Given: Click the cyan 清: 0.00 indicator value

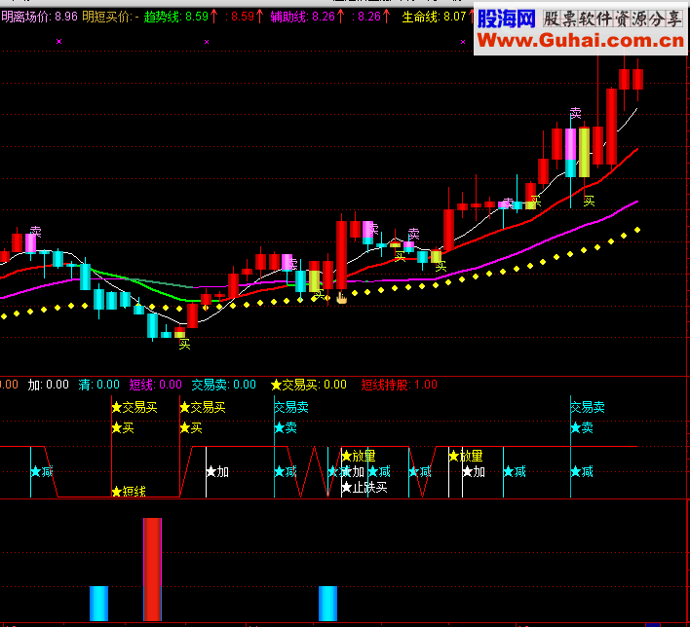Looking at the screenshot, I should tap(99, 385).
